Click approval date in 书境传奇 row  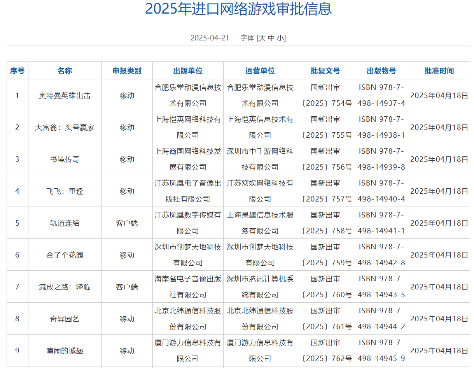439,159
